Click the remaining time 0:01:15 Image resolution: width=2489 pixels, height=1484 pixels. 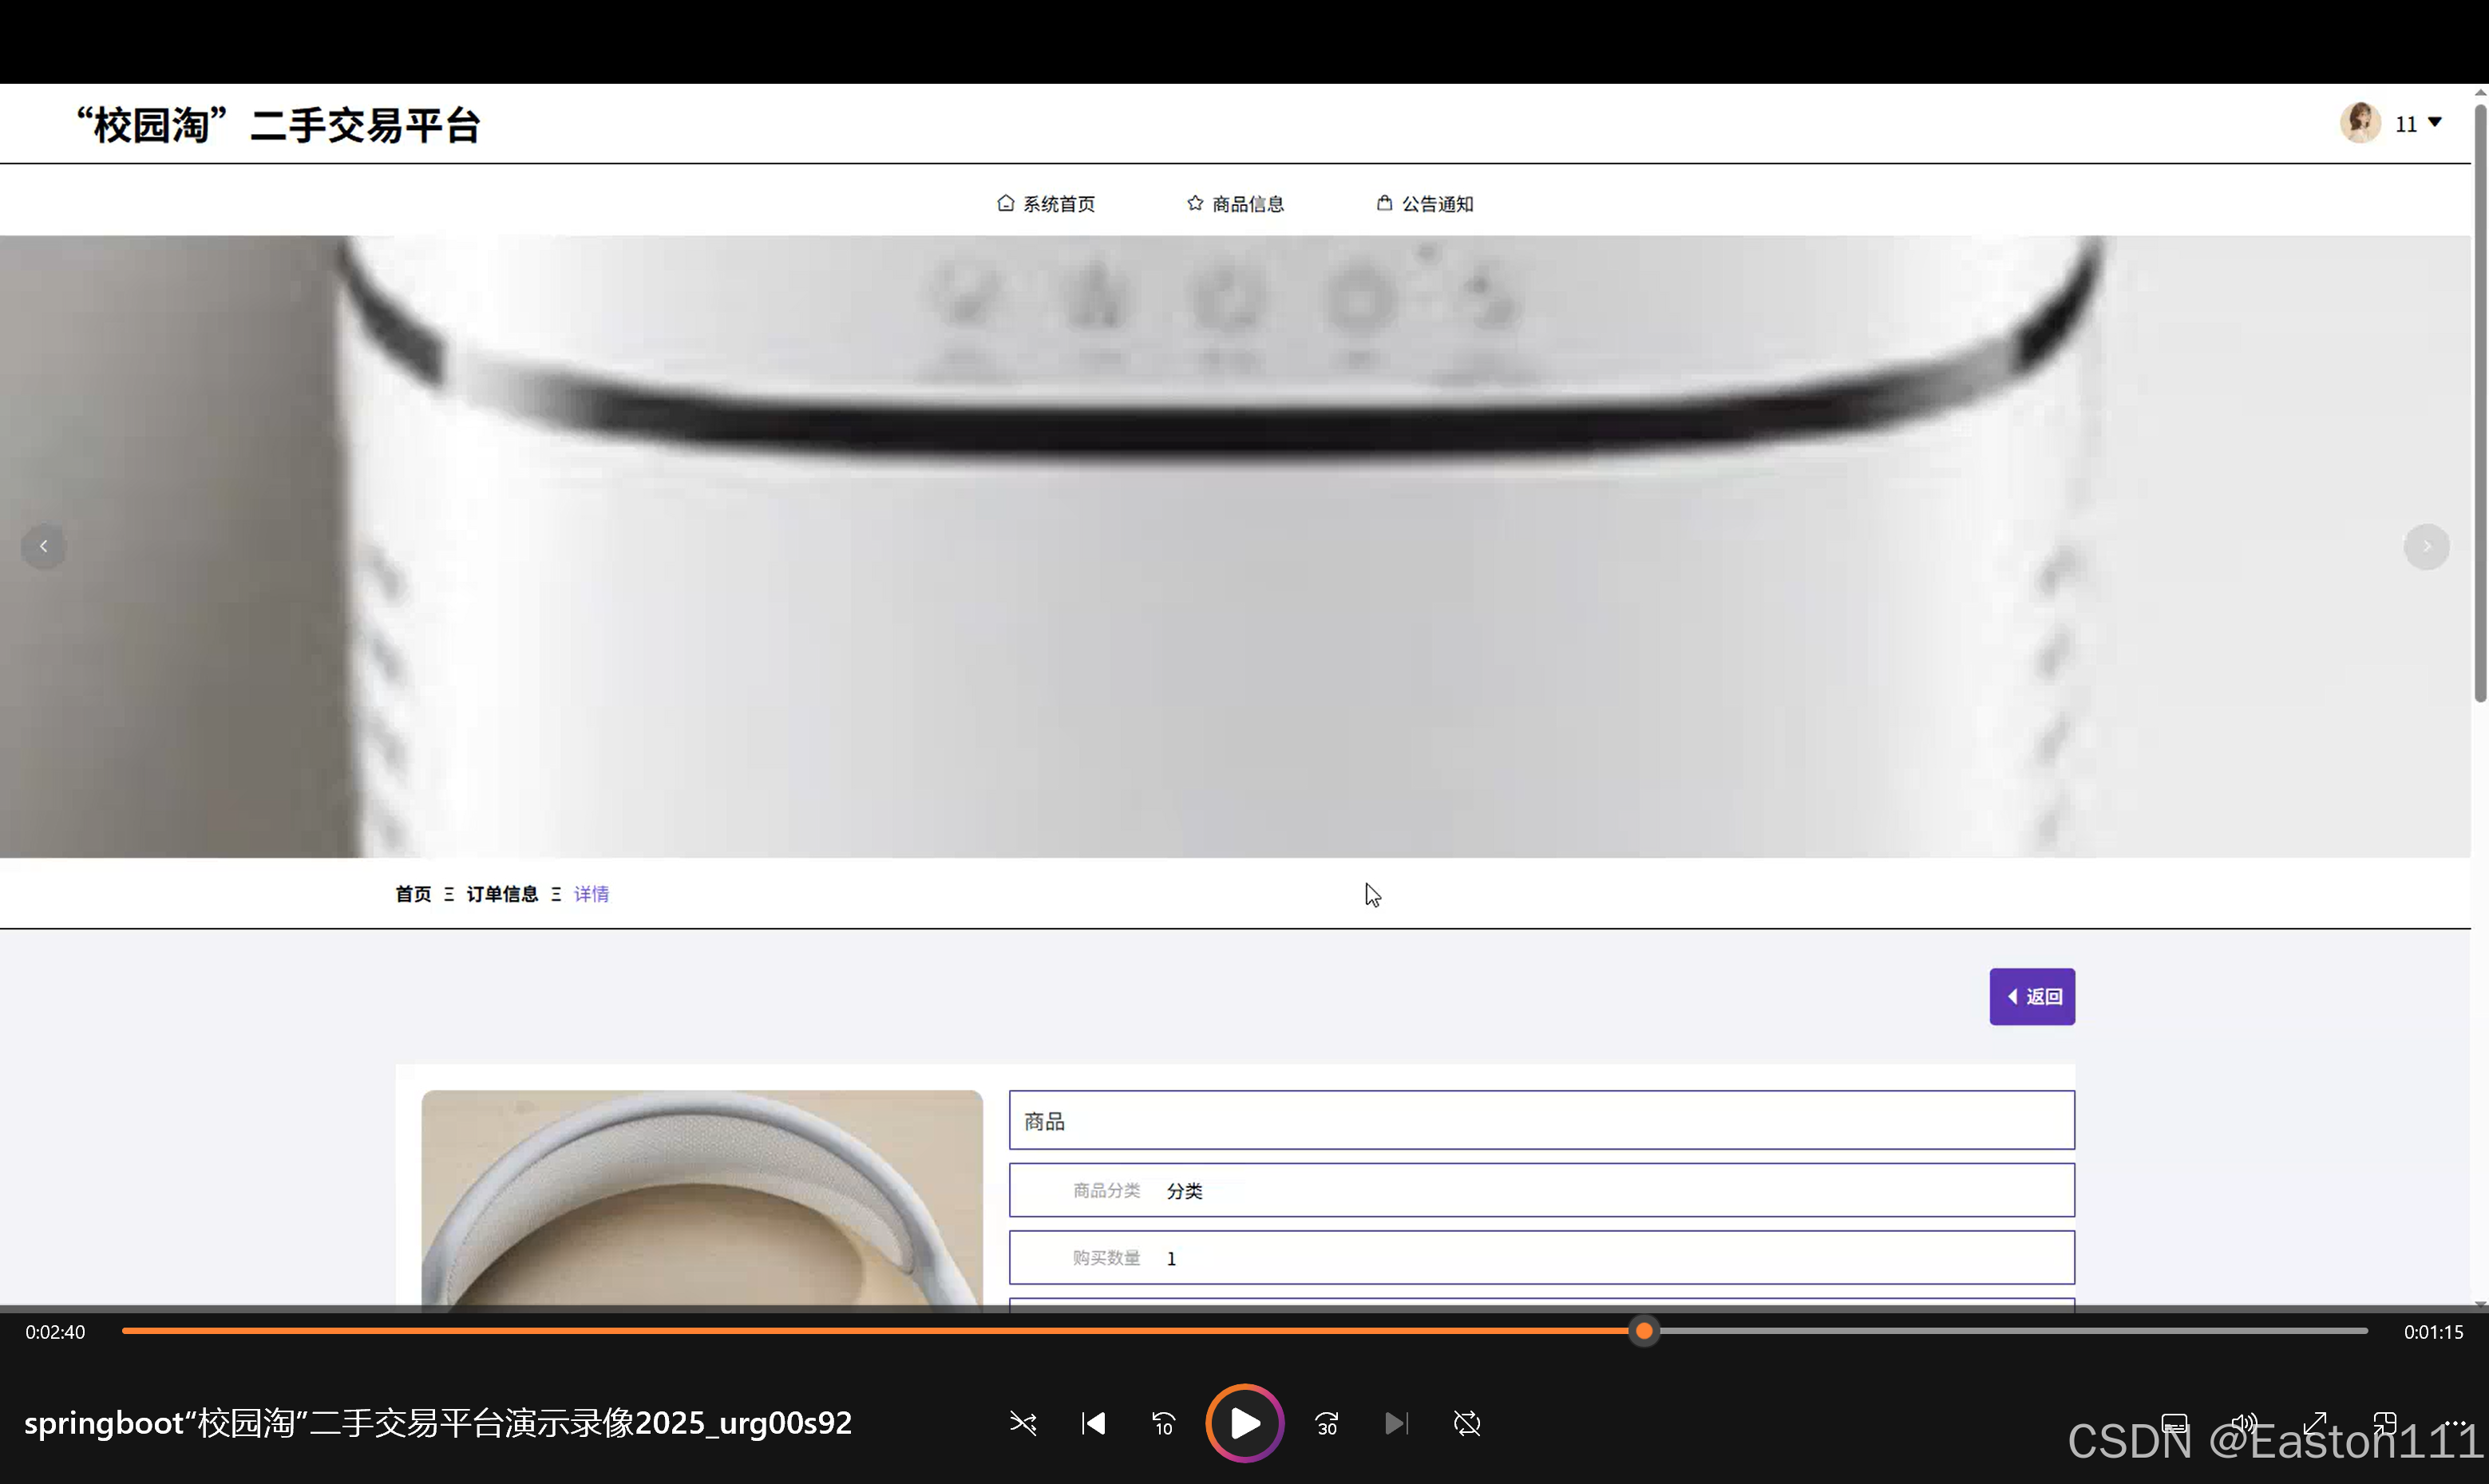(2433, 1332)
